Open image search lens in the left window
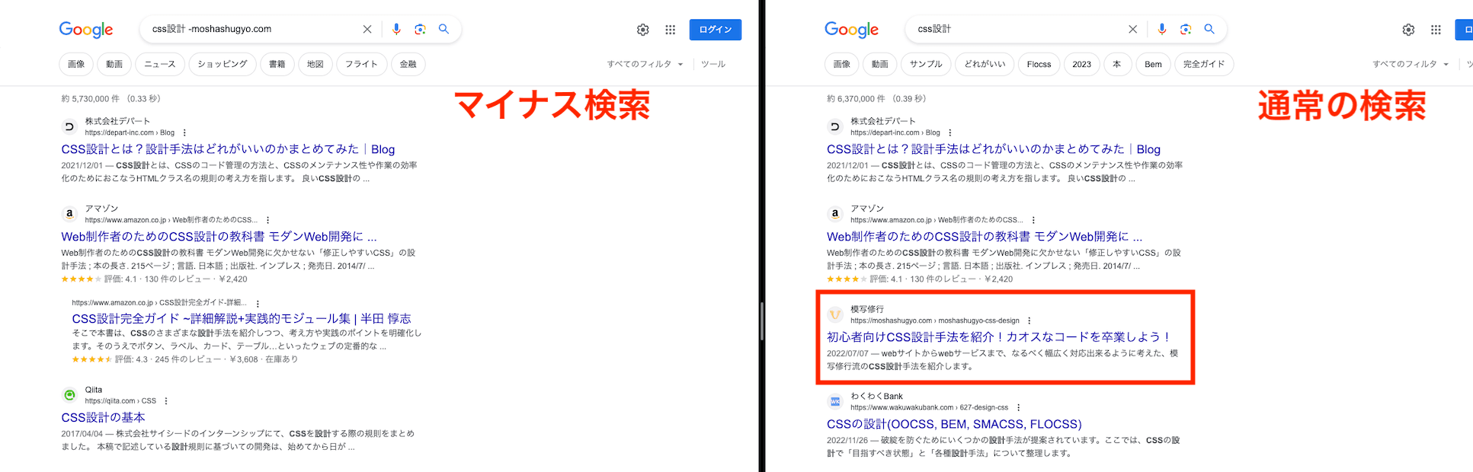The image size is (1473, 472). 420,29
